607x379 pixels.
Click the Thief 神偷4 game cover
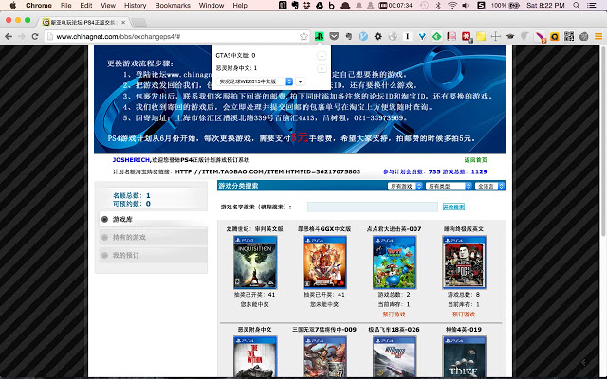pyautogui.click(x=464, y=356)
